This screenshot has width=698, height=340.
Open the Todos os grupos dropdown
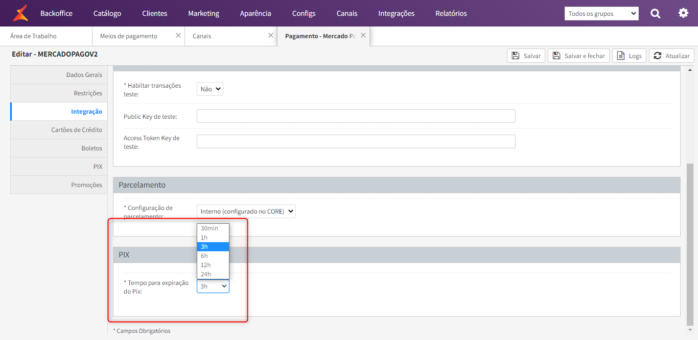[601, 14]
